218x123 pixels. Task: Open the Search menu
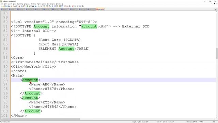10,4
